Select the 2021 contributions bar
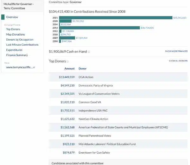The height and width of the screenshot is (165, 190). (x=116, y=18)
